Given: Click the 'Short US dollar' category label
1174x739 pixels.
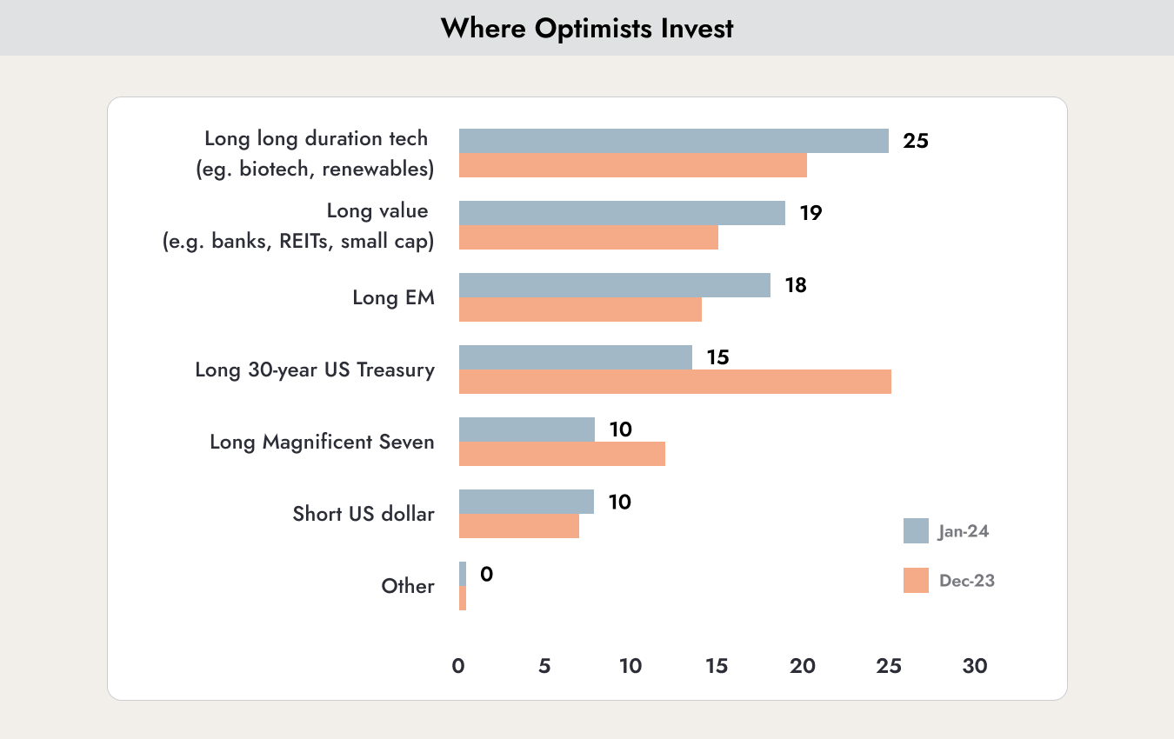Looking at the screenshot, I should (364, 514).
